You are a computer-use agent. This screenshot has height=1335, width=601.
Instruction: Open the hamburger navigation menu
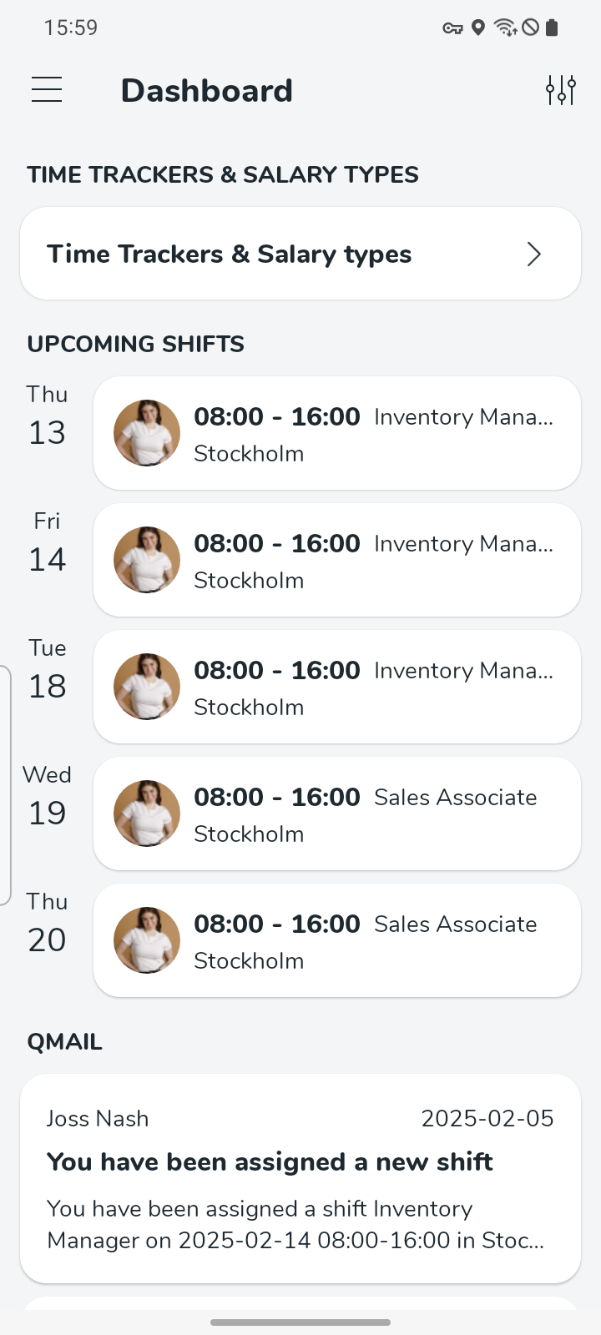(47, 89)
